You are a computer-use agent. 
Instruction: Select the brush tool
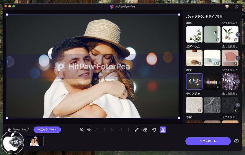[x=137, y=130]
